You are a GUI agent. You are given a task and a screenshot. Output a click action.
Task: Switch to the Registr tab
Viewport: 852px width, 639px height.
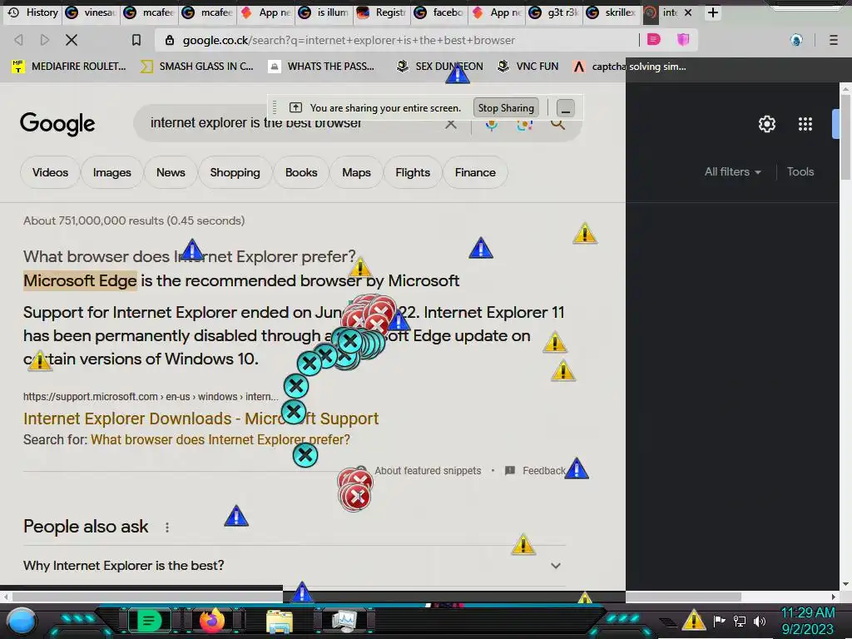click(x=382, y=12)
